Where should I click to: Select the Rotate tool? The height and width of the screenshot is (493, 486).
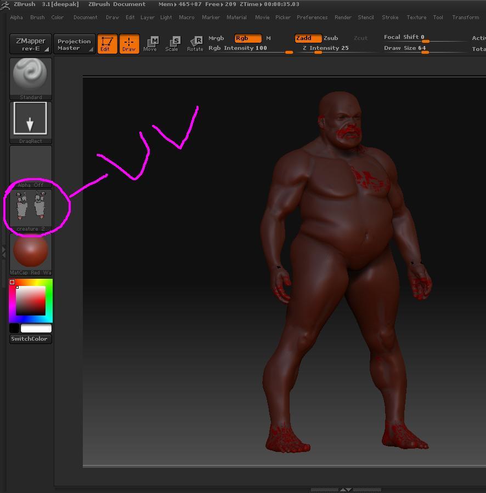(x=195, y=44)
